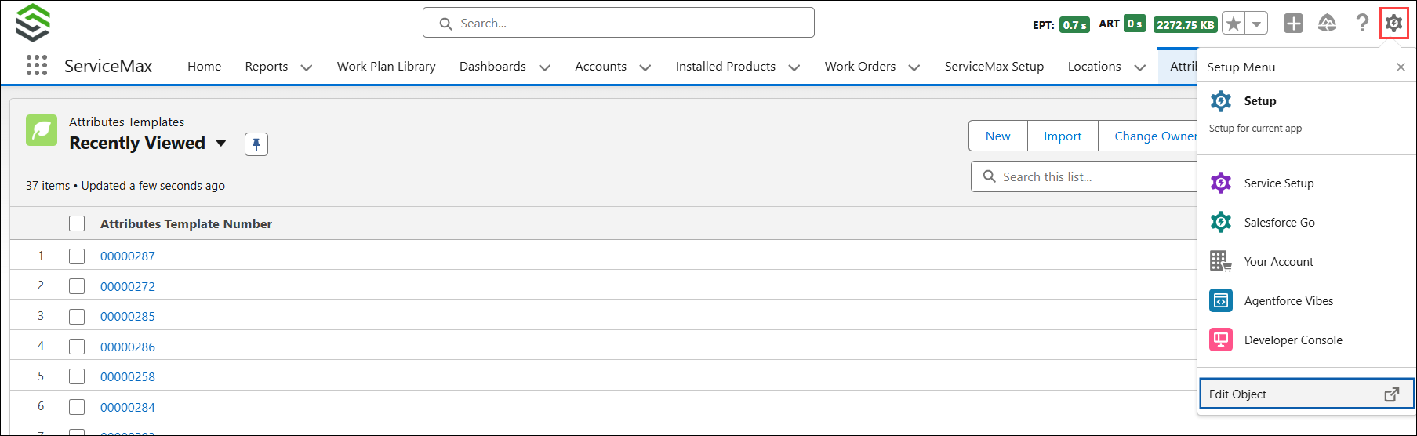Go to the Home tab
1417x436 pixels.
pos(205,67)
